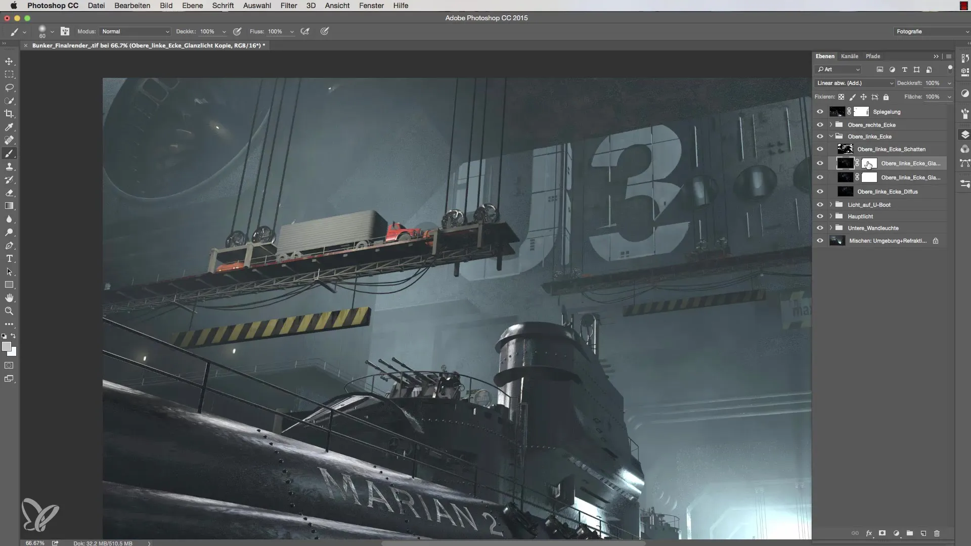Open the Modus Normal dropdown

(x=135, y=31)
